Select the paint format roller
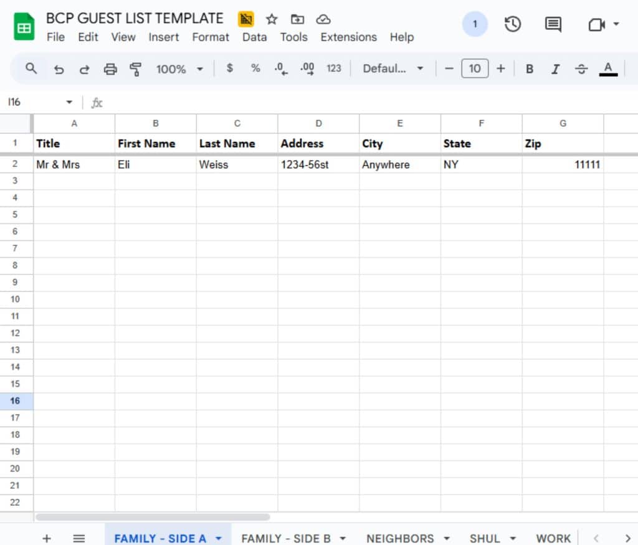 coord(135,69)
